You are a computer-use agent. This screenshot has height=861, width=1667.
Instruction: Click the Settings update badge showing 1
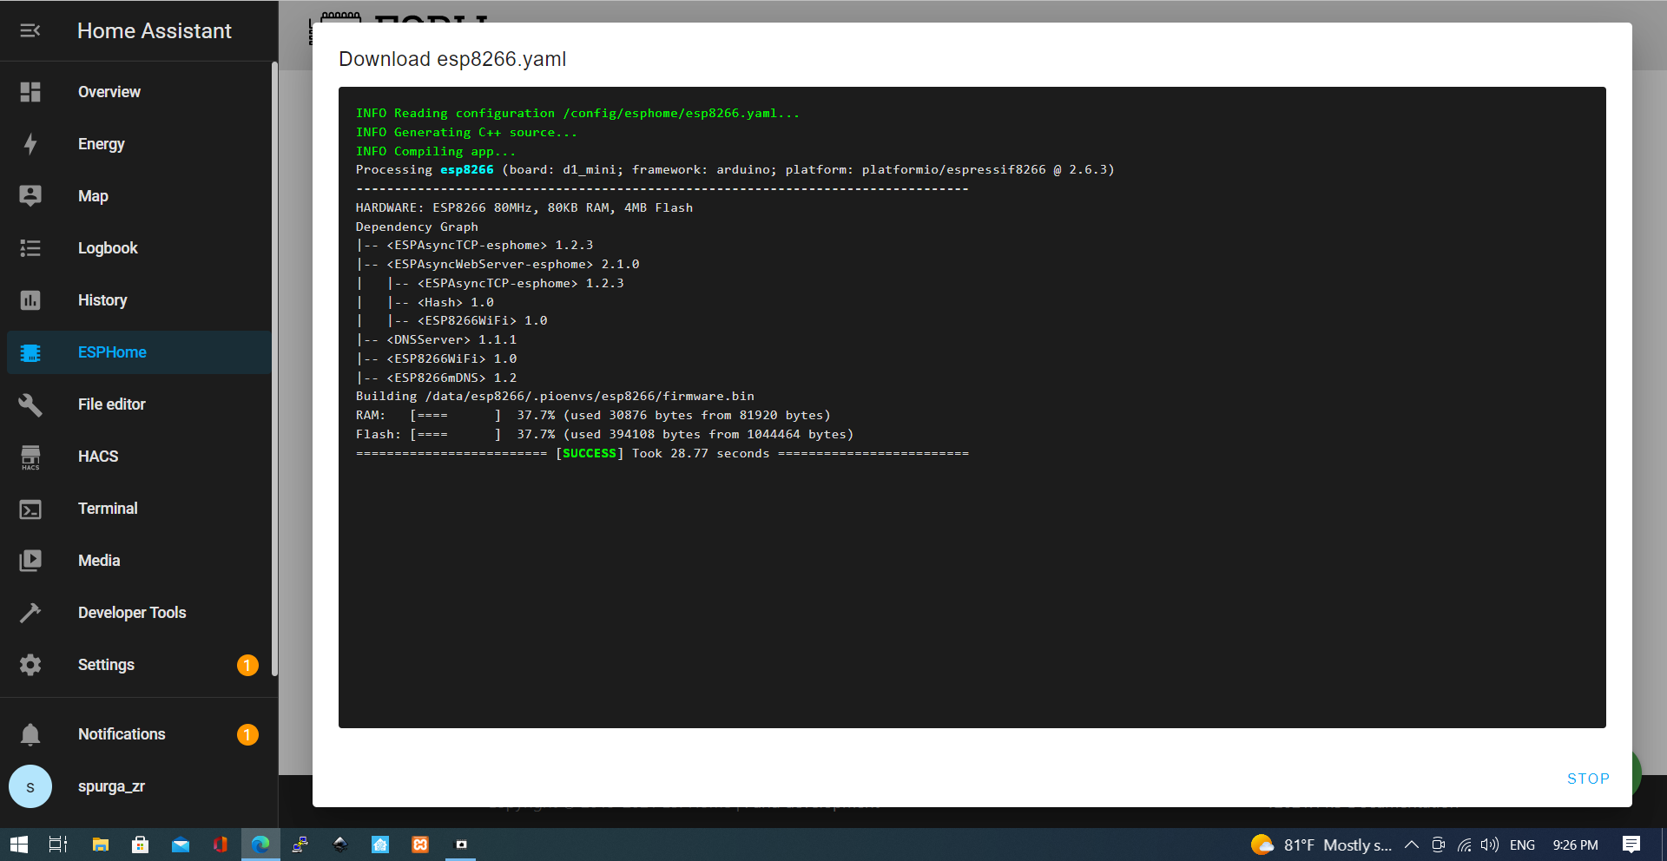tap(247, 665)
